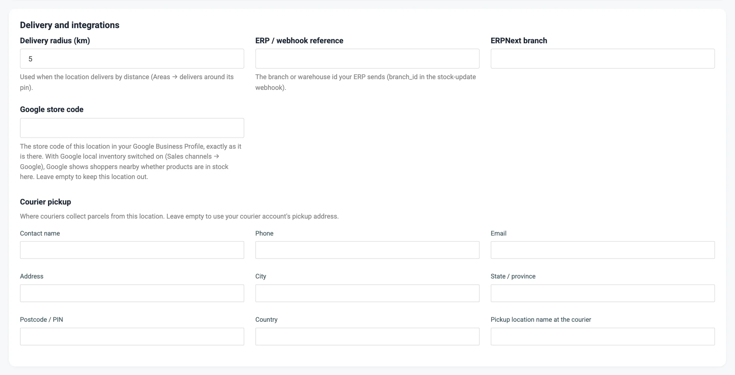The height and width of the screenshot is (375, 735).
Task: Select the Postcode / PIN input
Action: click(132, 337)
